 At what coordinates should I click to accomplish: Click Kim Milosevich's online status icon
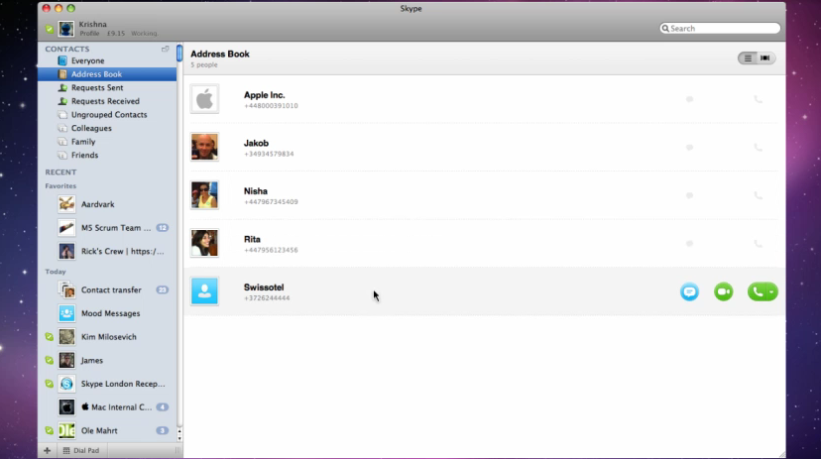click(x=50, y=337)
